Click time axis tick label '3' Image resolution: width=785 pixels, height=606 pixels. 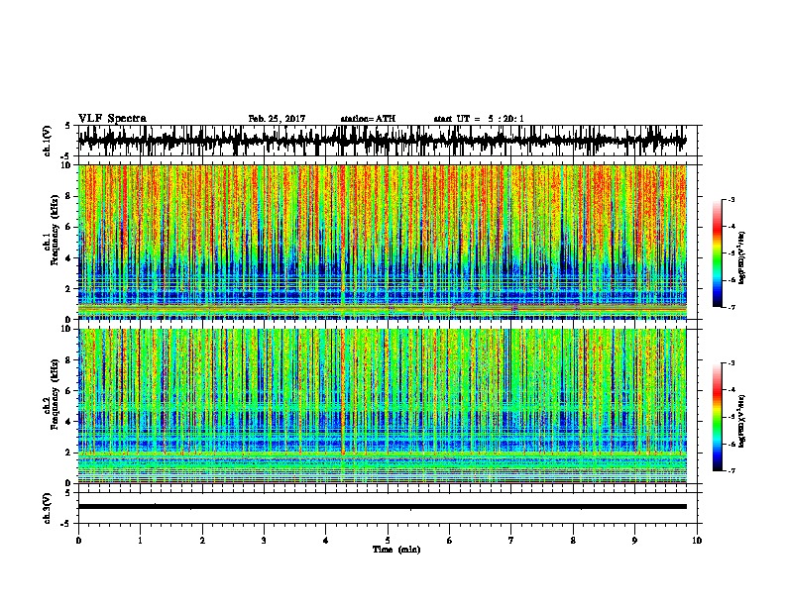(264, 541)
